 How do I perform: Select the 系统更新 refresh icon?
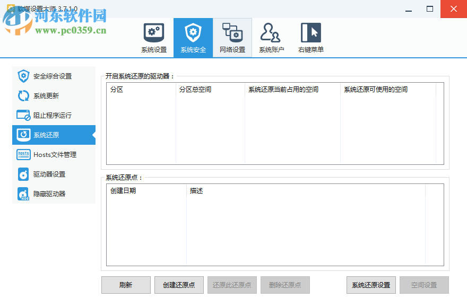pos(22,95)
